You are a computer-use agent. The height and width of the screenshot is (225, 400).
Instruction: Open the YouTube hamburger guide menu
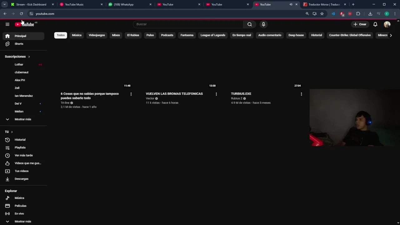[7, 24]
